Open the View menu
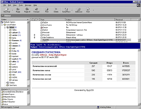Screen dimensions: 141x109 coord(15,5)
